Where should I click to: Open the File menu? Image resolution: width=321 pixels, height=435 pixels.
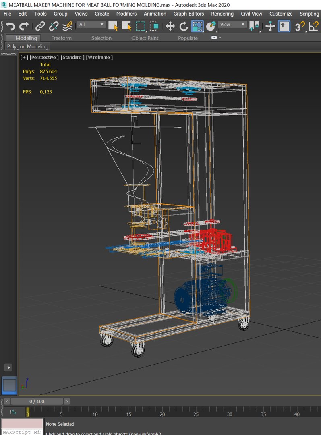pyautogui.click(x=8, y=14)
